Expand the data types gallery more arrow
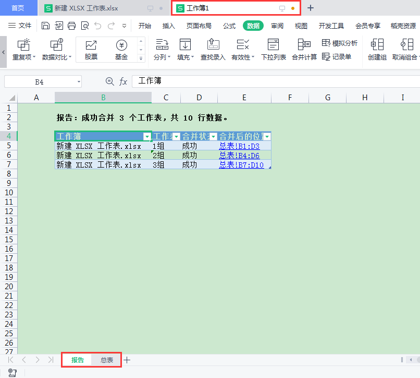This screenshot has width=420, height=378. pyautogui.click(x=141, y=58)
